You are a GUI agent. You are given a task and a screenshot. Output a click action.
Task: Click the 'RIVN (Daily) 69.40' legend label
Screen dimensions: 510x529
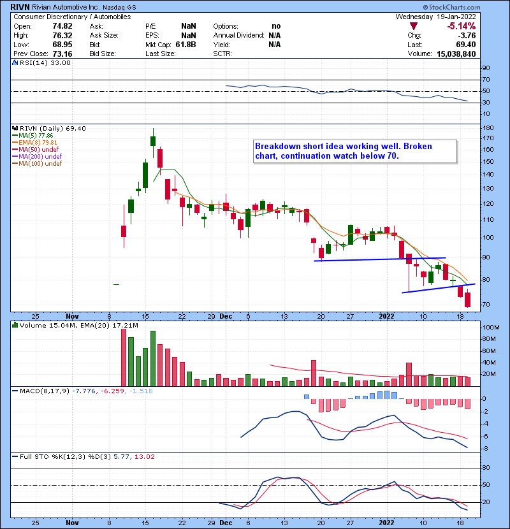pos(53,128)
